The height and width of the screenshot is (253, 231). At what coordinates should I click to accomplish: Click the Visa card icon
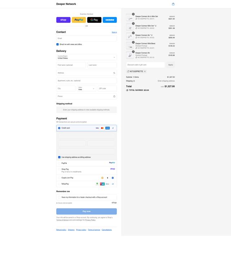tap(97, 128)
